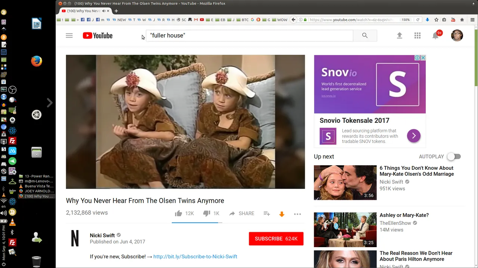This screenshot has height=268, width=478.
Task: Open a new Firefox tab
Action: click(x=116, y=11)
